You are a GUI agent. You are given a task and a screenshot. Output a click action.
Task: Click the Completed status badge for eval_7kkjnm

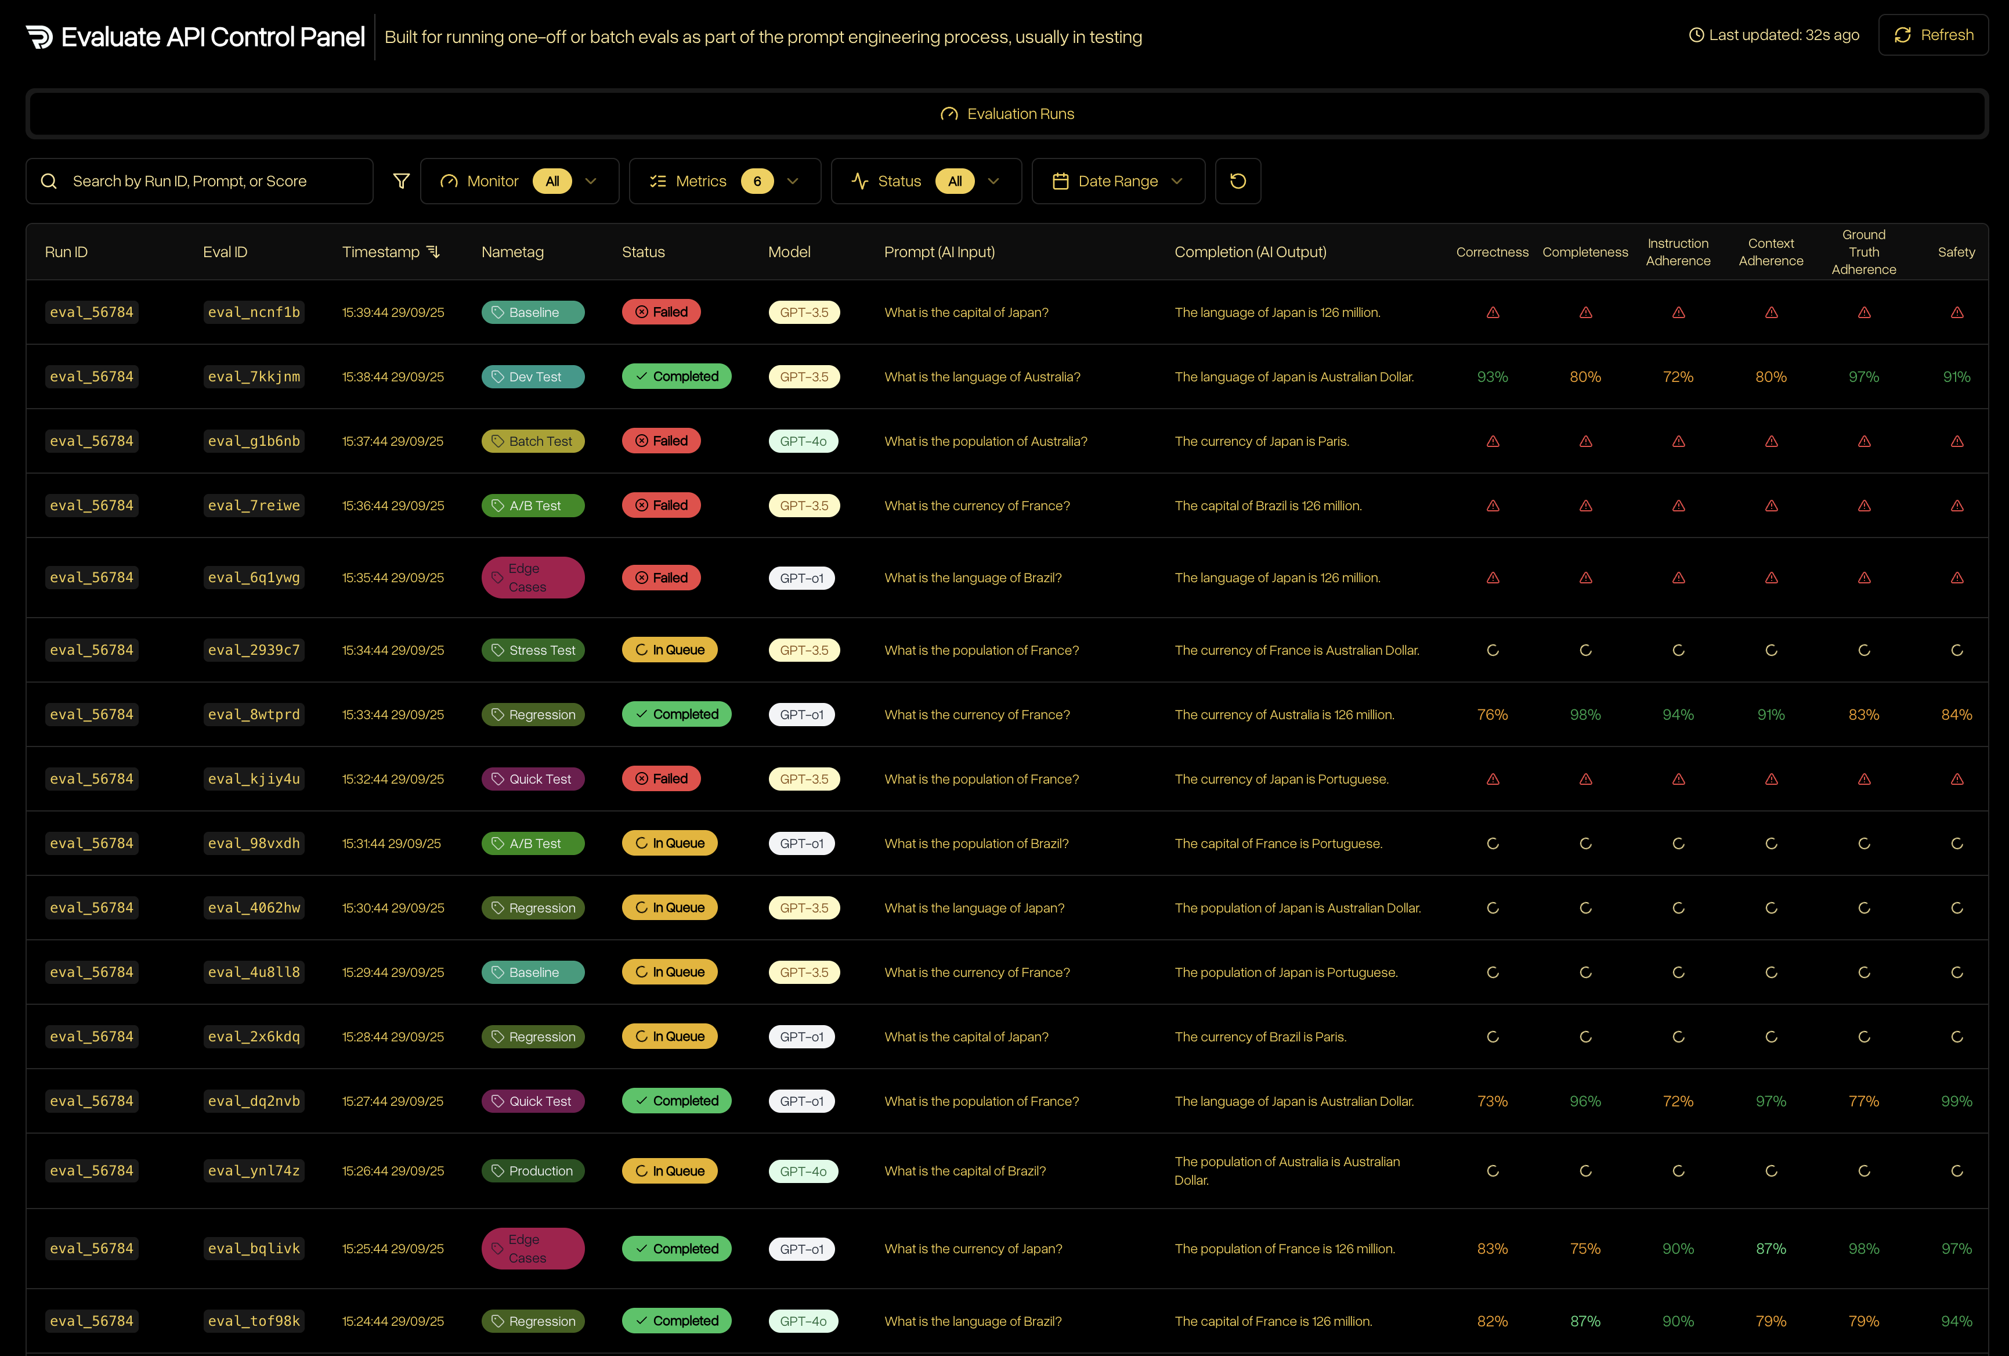(x=676, y=376)
